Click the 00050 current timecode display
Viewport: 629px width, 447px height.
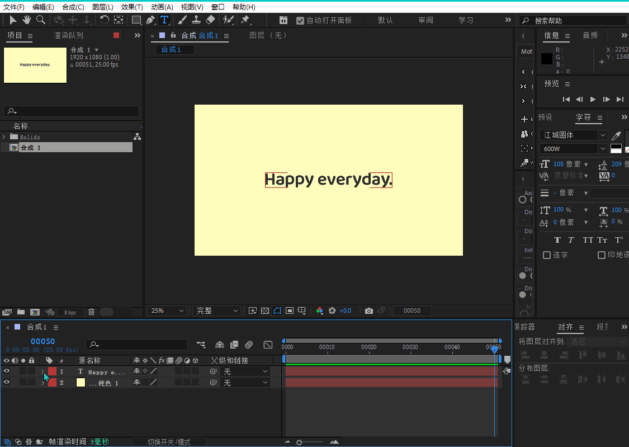click(42, 341)
